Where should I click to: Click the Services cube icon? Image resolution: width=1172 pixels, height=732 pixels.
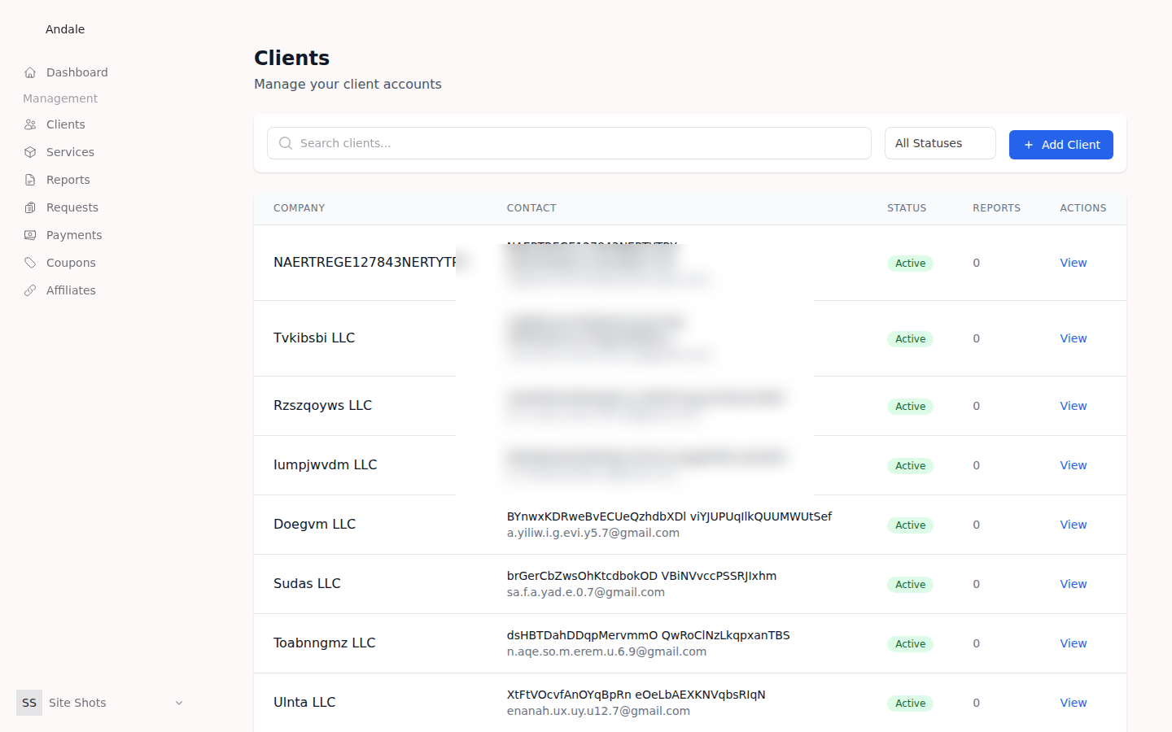[x=30, y=152]
